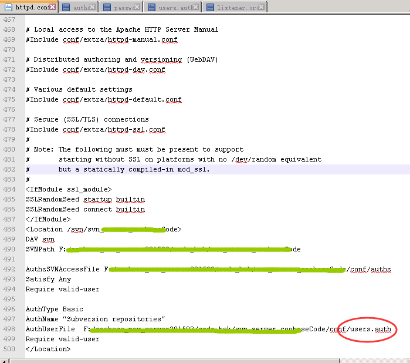Click the '</Location>' closing tag line
This screenshot has width=410, height=363.
point(48,349)
